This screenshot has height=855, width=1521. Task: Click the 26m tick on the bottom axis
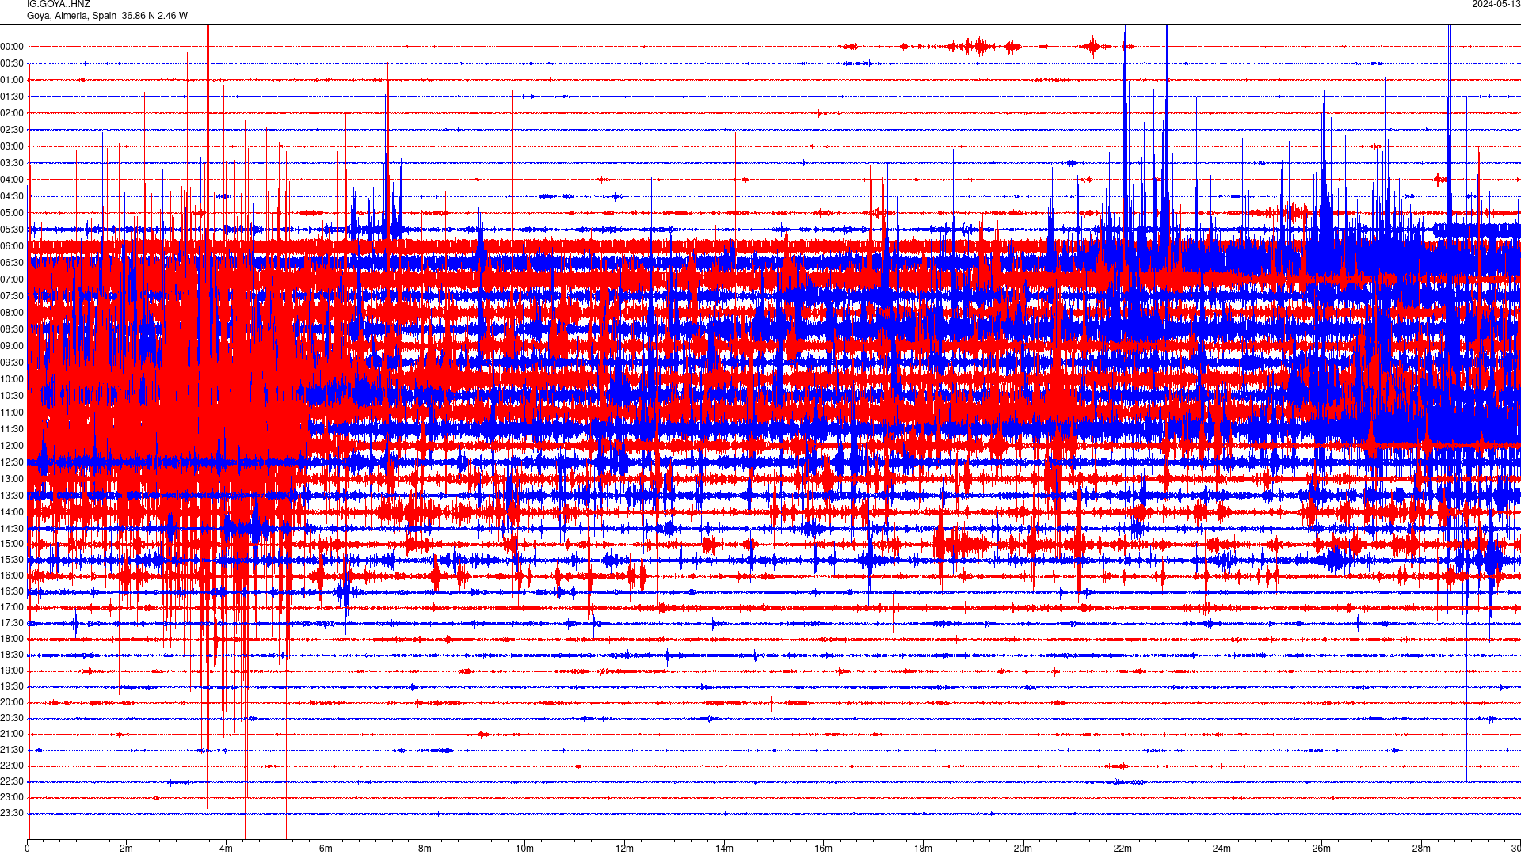coord(1321,849)
